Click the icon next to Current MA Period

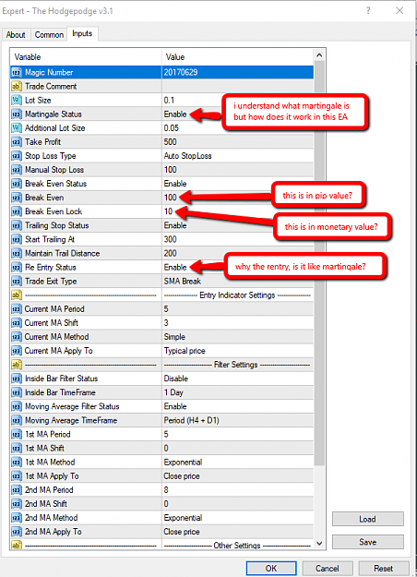point(17,309)
